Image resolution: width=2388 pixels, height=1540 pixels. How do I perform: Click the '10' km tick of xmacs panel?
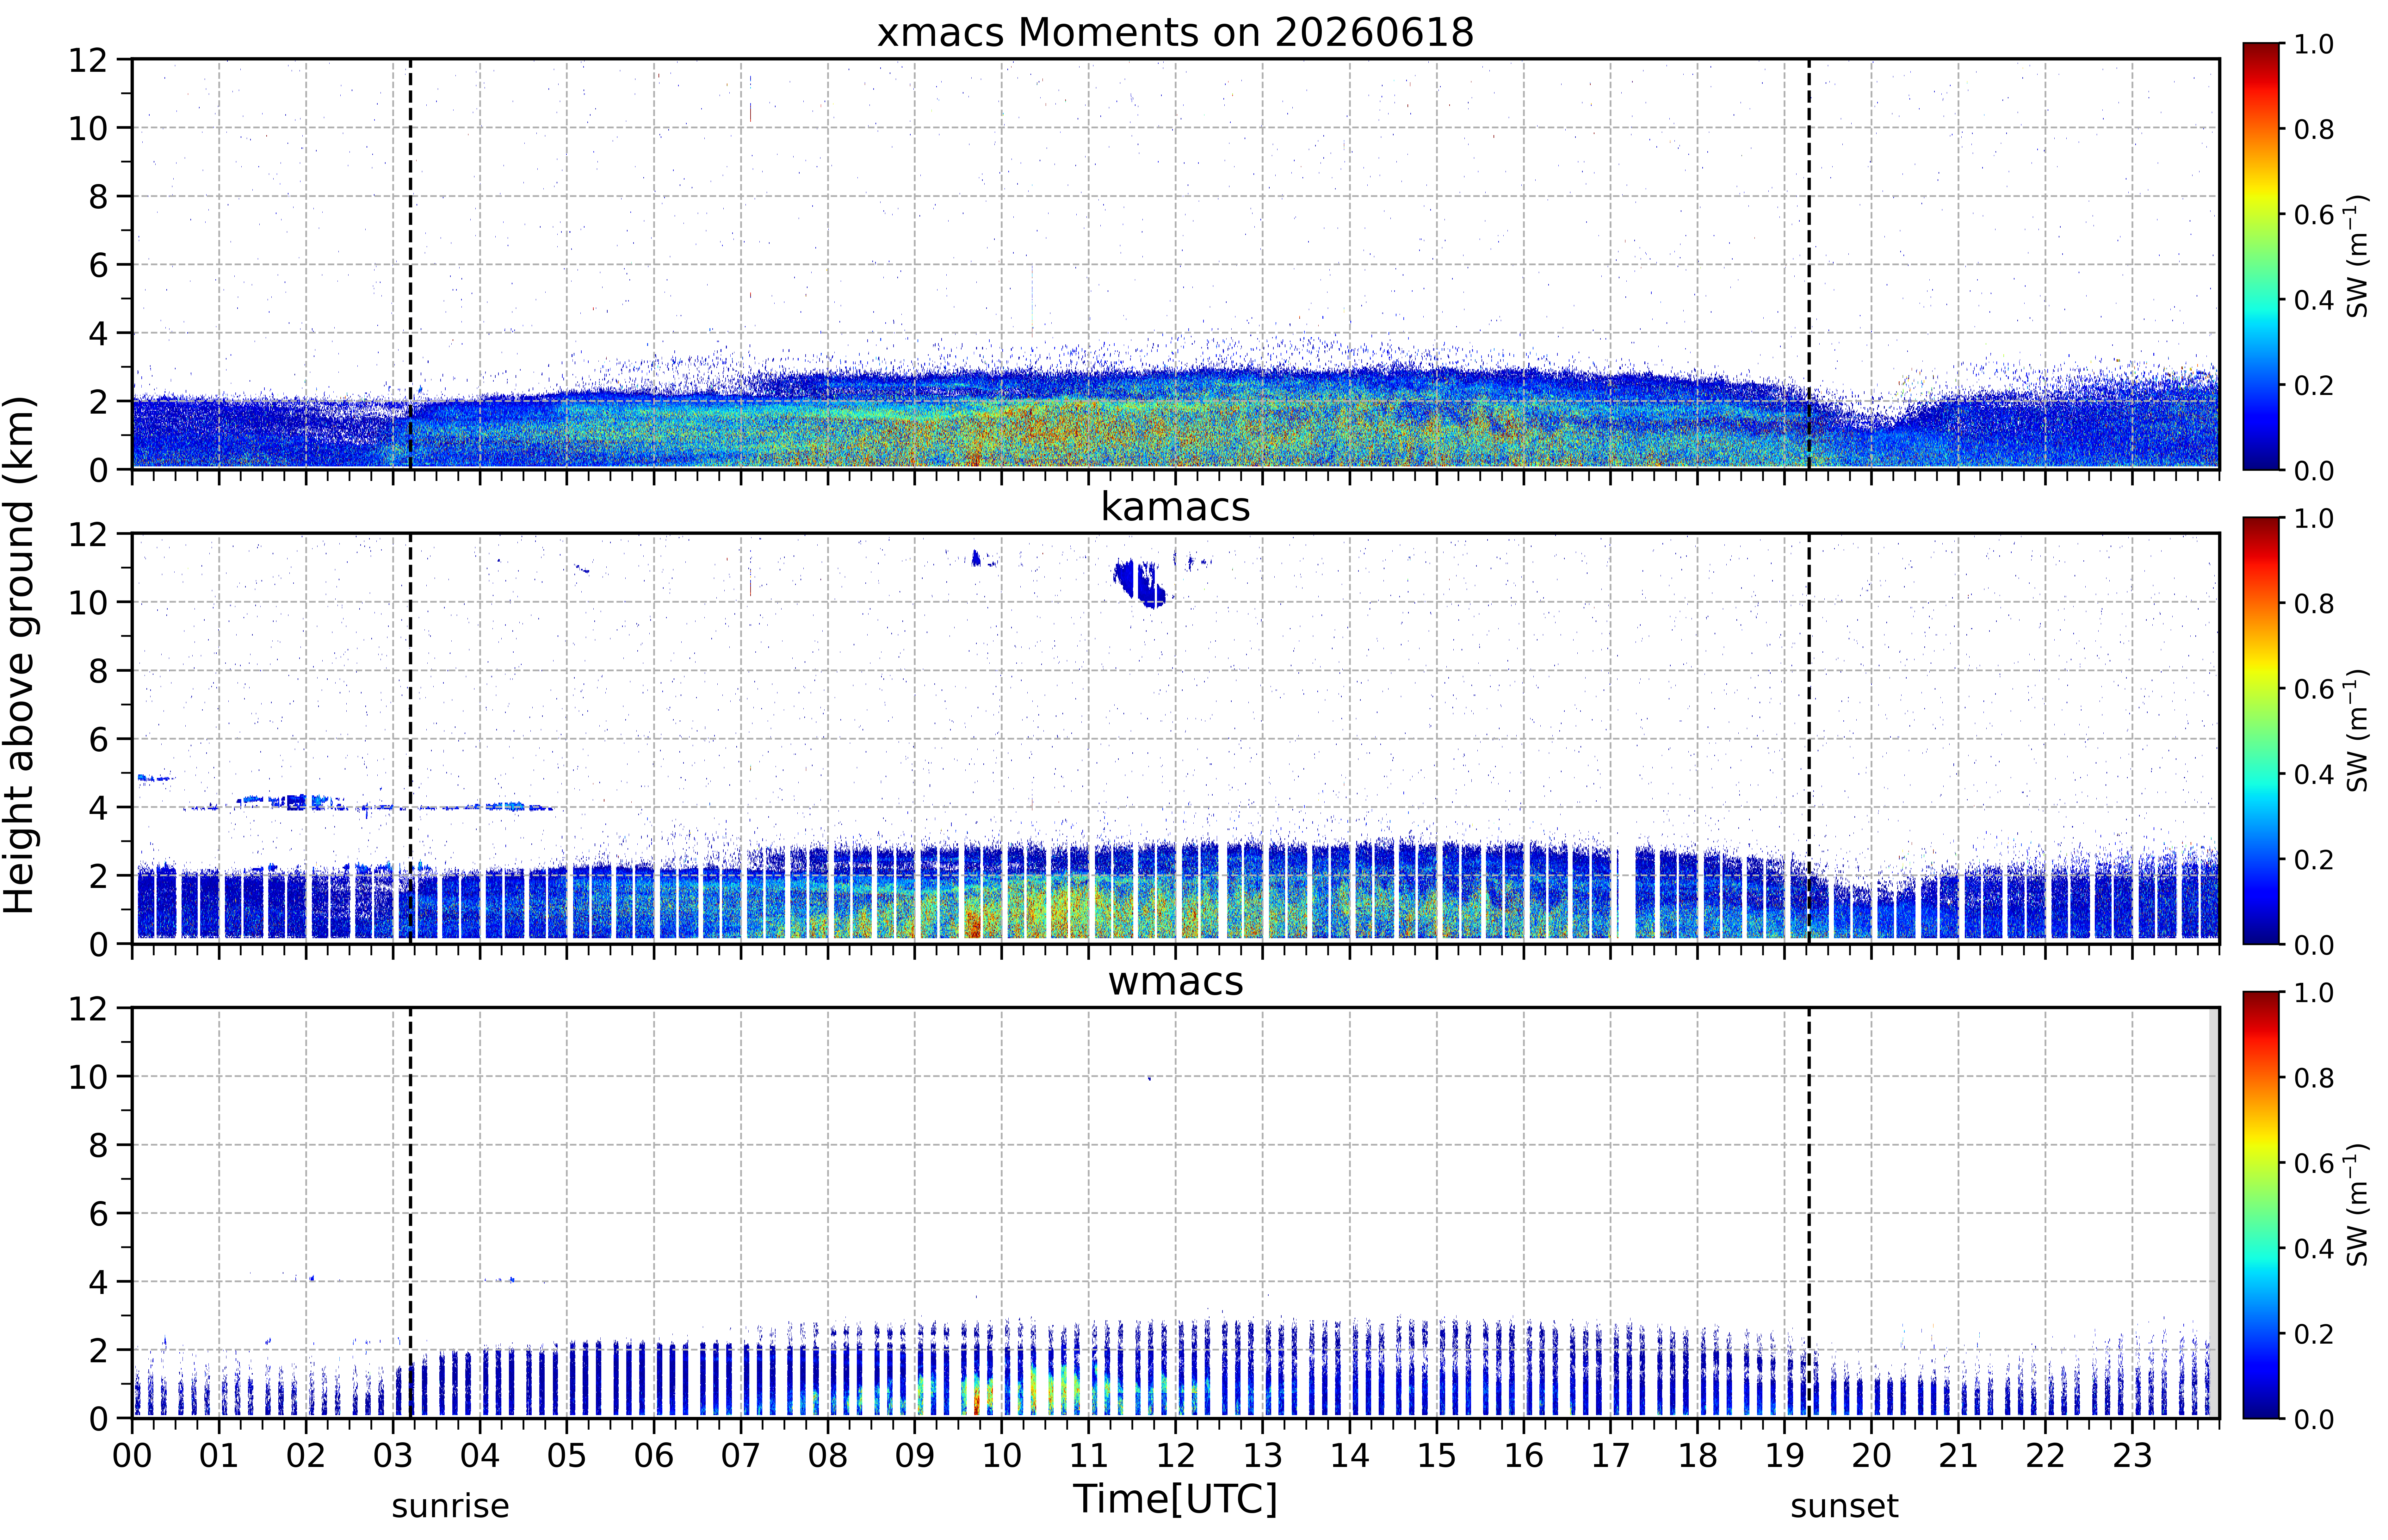click(x=88, y=128)
